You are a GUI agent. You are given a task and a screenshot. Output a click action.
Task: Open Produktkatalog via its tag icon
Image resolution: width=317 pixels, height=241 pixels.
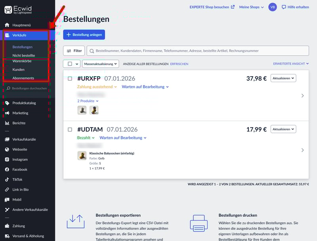tap(7, 103)
